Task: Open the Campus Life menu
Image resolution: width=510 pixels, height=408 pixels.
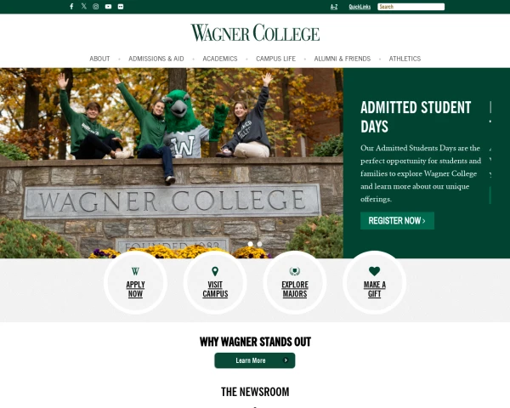Action: (275, 59)
